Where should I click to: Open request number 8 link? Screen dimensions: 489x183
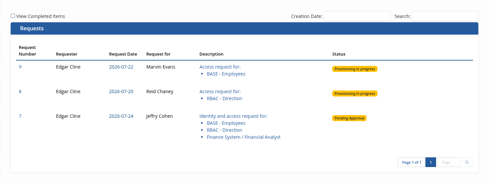(x=20, y=91)
